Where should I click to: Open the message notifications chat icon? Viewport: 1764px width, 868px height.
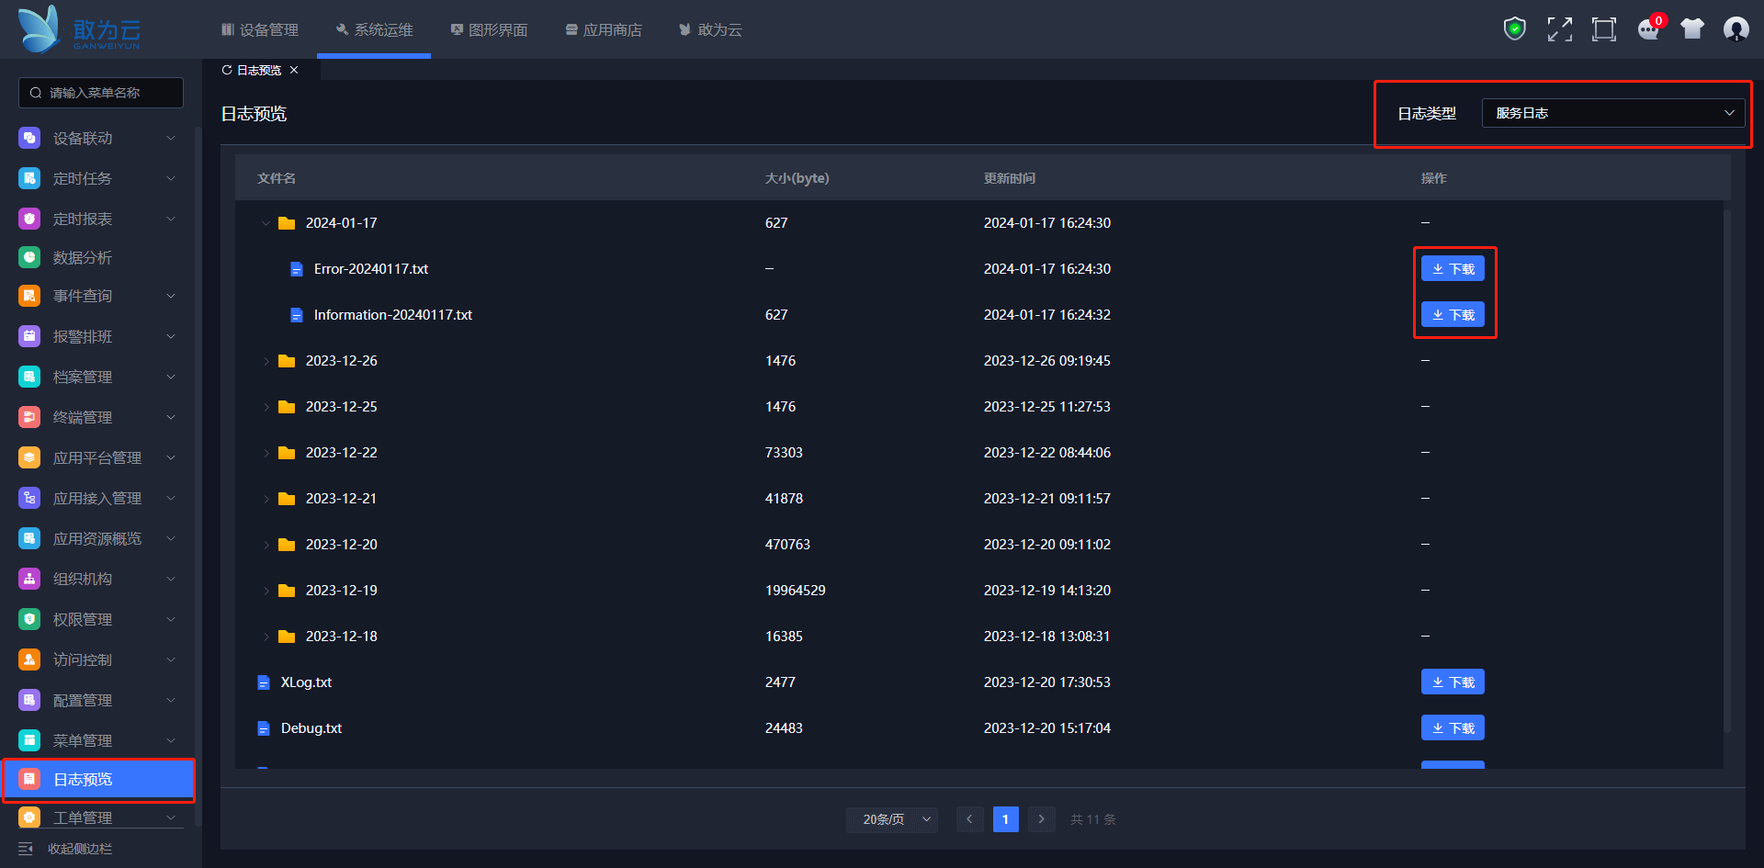(x=1648, y=29)
